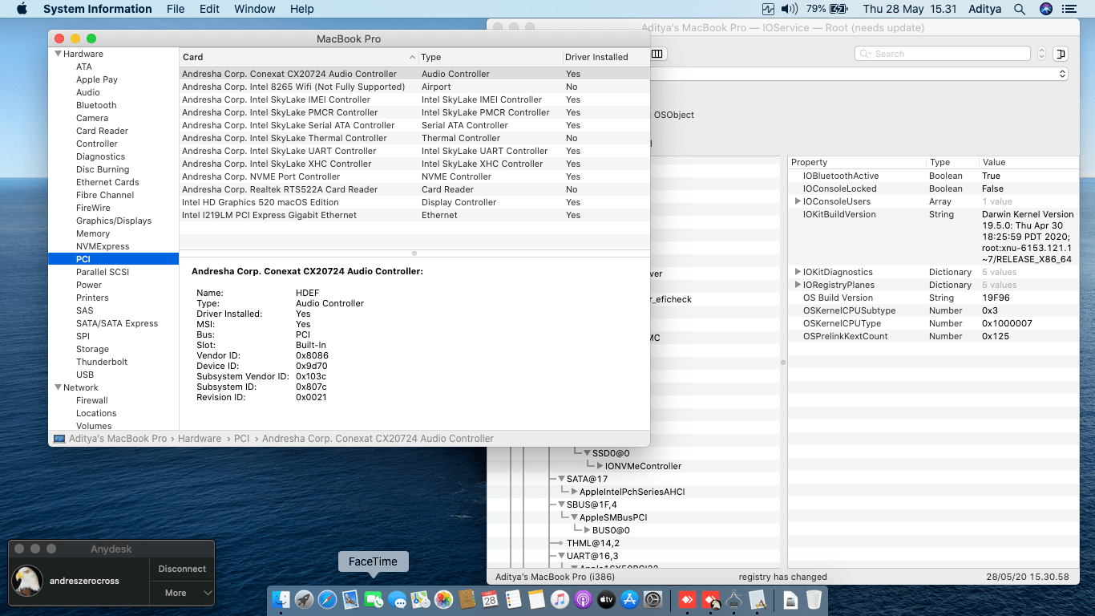Collapse the Network section in the sidebar
Screen dimensions: 1095x616
click(x=58, y=387)
